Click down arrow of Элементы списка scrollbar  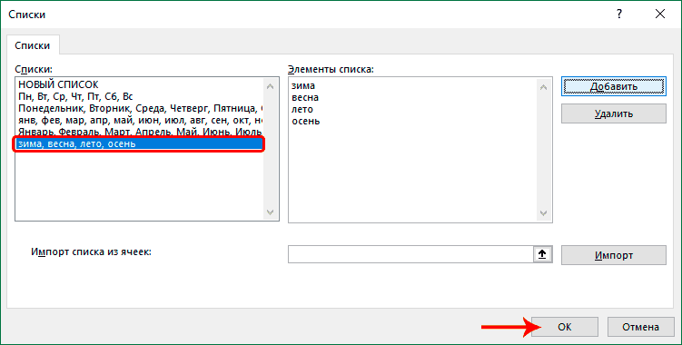point(543,213)
